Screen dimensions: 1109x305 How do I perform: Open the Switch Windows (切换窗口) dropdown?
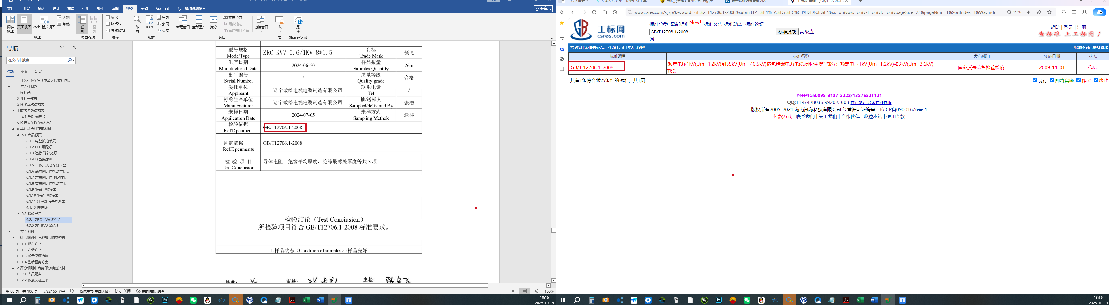click(261, 24)
